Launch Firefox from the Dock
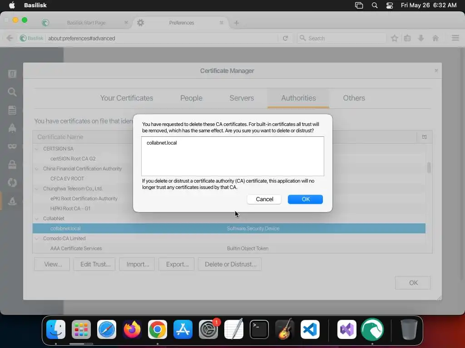The image size is (465, 348). (132, 329)
